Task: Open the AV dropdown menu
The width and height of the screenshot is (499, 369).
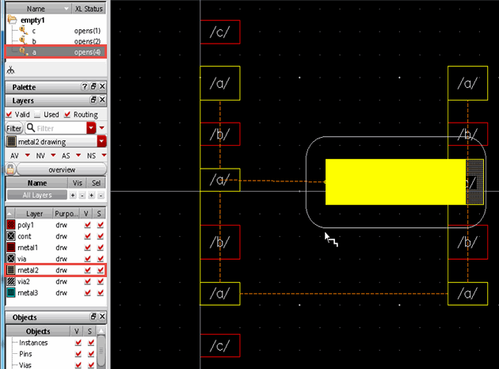Action: [x=28, y=155]
